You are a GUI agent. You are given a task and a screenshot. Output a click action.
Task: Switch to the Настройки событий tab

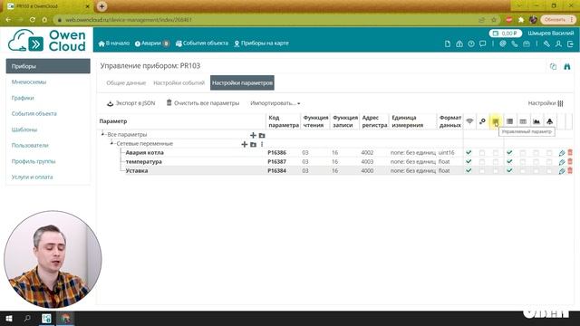tap(179, 82)
